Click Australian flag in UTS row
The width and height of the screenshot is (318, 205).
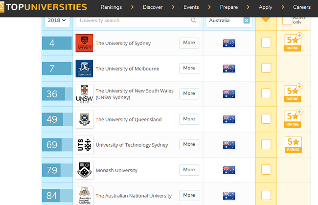coord(229,145)
